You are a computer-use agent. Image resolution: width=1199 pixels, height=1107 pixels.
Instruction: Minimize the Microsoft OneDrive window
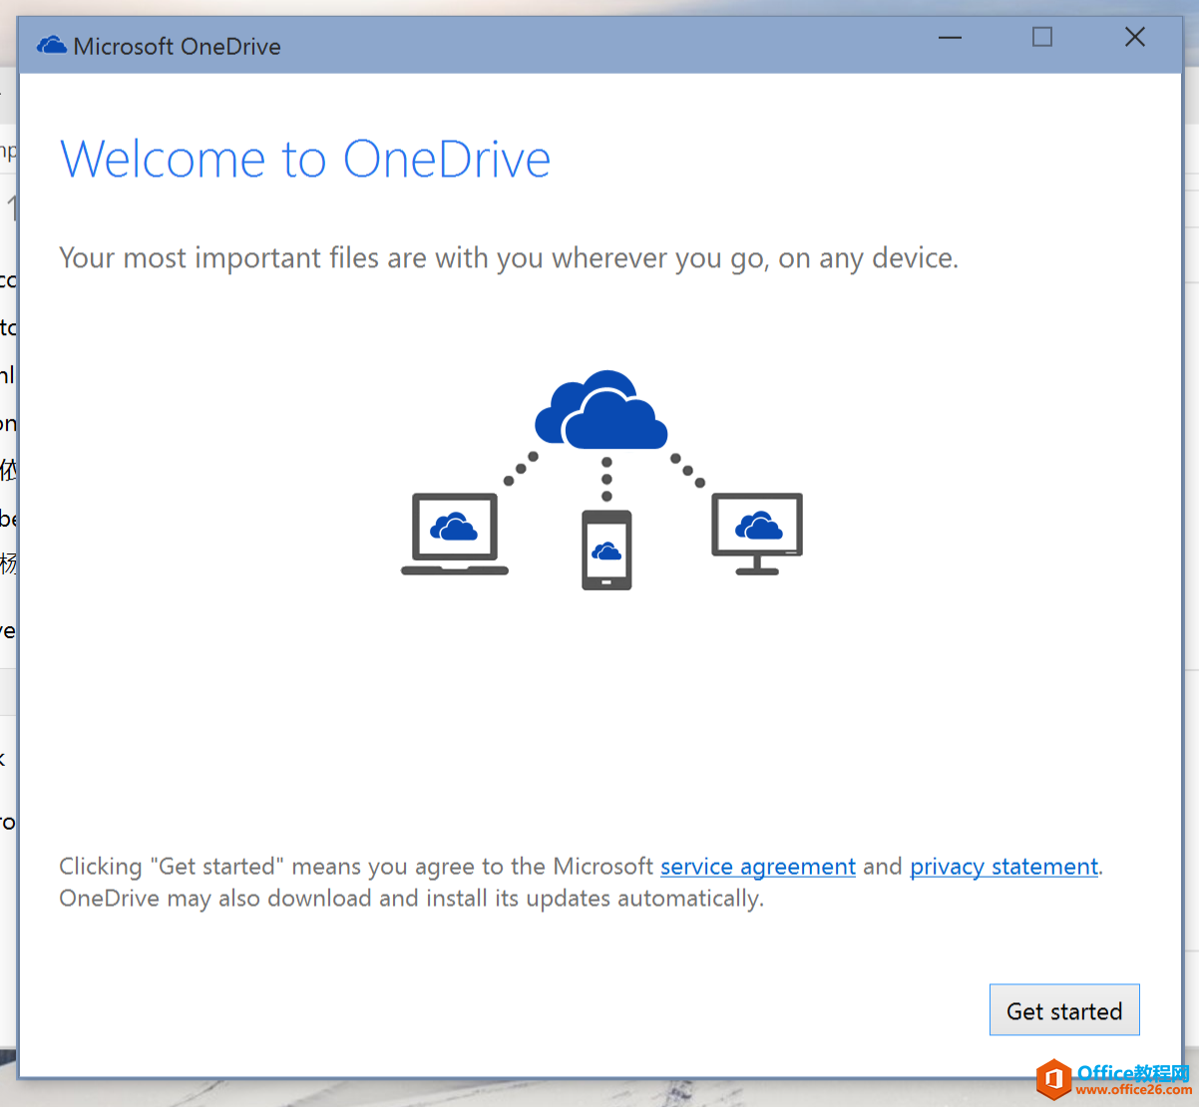[950, 38]
